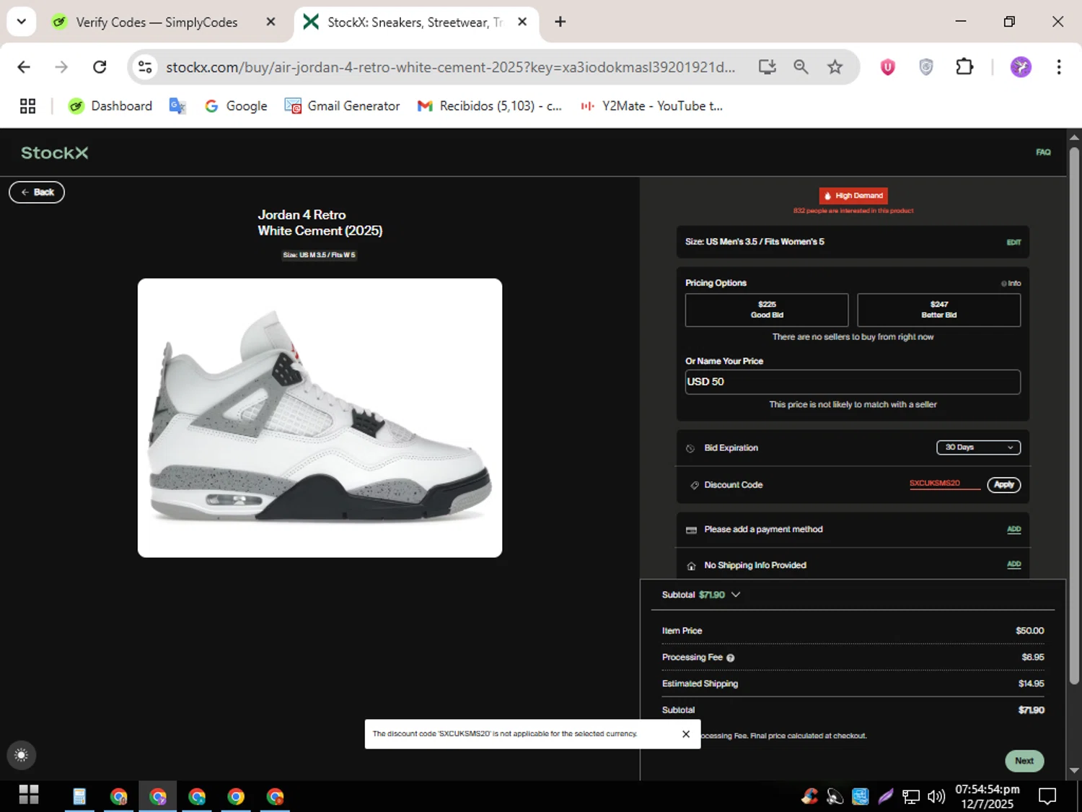Open the Google Translate bookmark icon
This screenshot has width=1082, height=812.
pos(177,106)
